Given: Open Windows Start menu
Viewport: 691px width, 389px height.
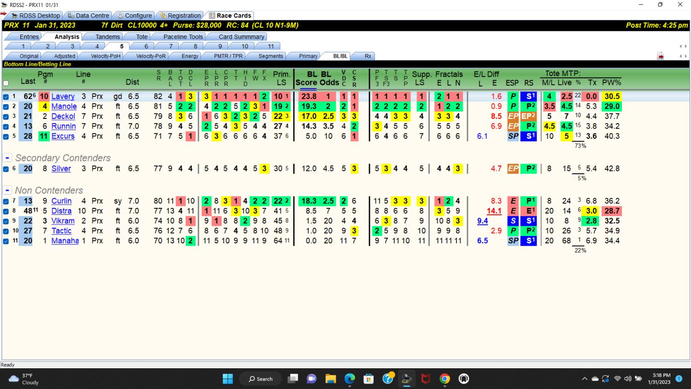Looking at the screenshot, I should click(228, 379).
